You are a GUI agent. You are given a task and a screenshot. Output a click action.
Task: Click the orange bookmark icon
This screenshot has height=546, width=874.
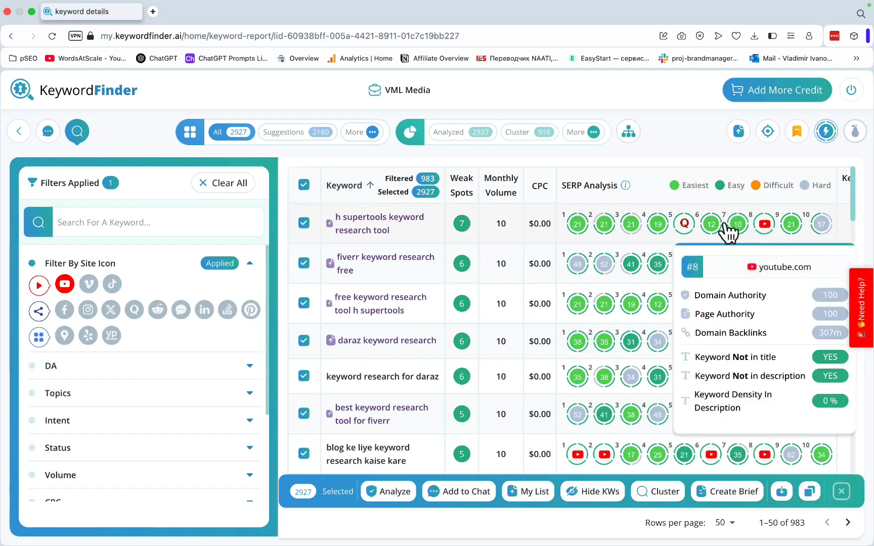click(797, 131)
